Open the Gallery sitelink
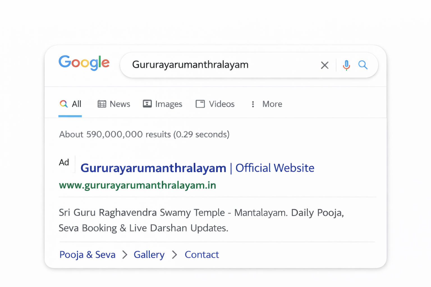This screenshot has width=431, height=287. 149,254
